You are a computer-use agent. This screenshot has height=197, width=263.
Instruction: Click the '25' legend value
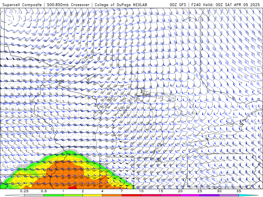pos(200,191)
